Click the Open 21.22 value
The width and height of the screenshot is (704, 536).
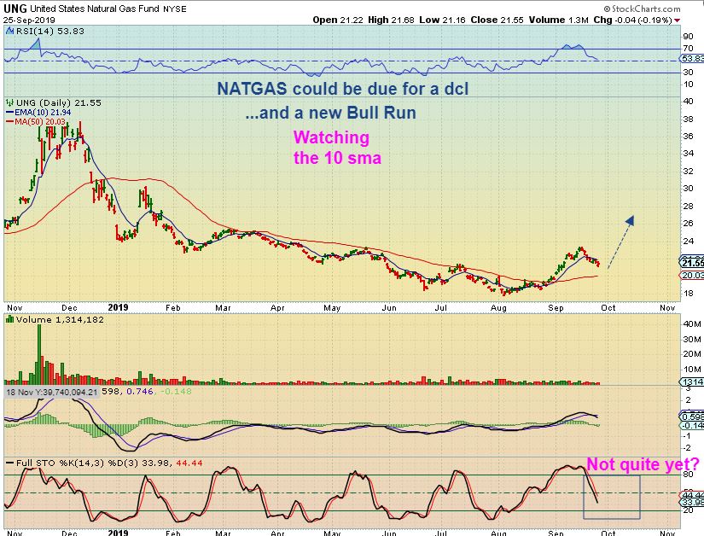click(x=338, y=20)
